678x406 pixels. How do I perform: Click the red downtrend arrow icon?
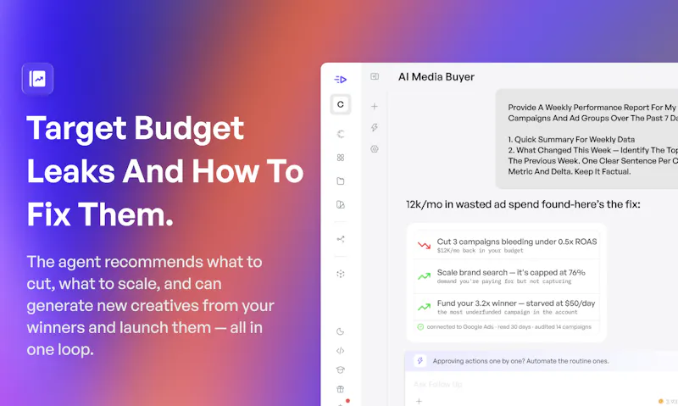[x=425, y=246]
